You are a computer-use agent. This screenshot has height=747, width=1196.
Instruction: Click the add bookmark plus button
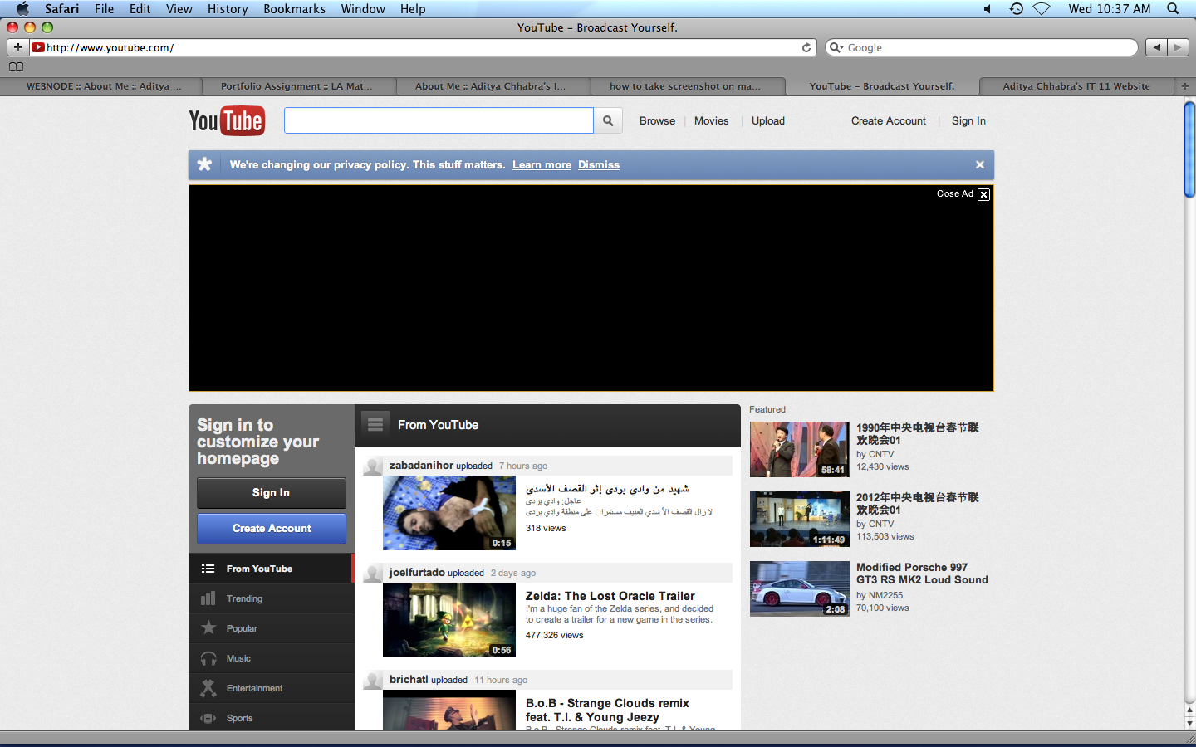17,47
